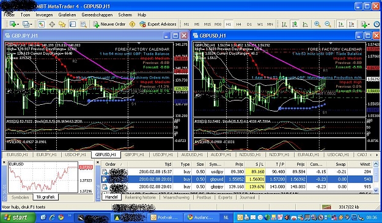Toggle auto scroll chart icon
The image size is (382, 223).
pos(341,24)
